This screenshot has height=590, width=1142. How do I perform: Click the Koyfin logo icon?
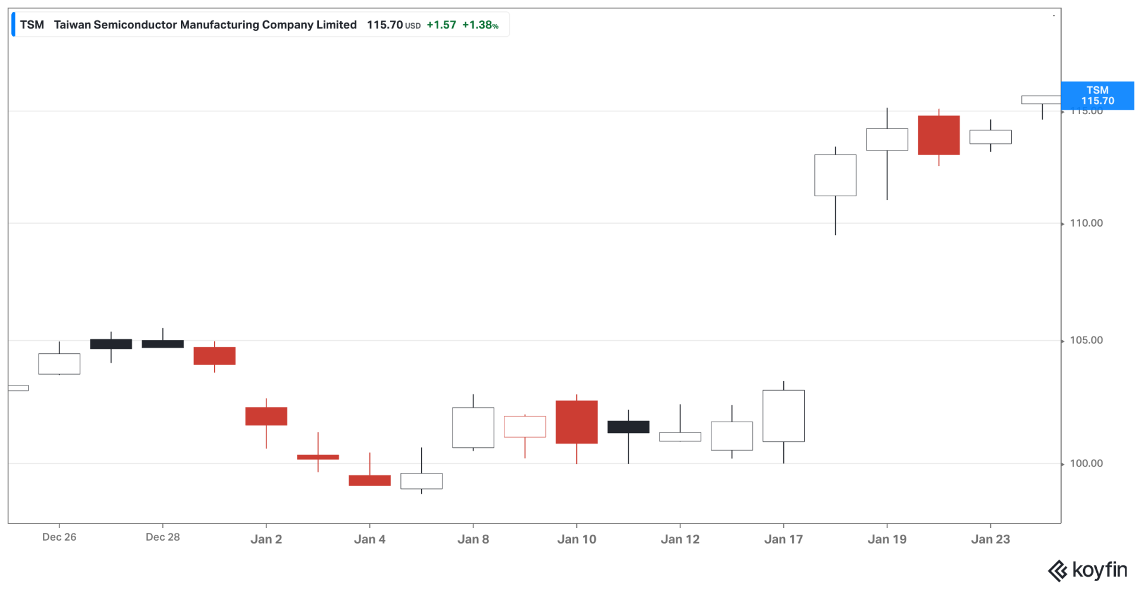tap(1058, 571)
